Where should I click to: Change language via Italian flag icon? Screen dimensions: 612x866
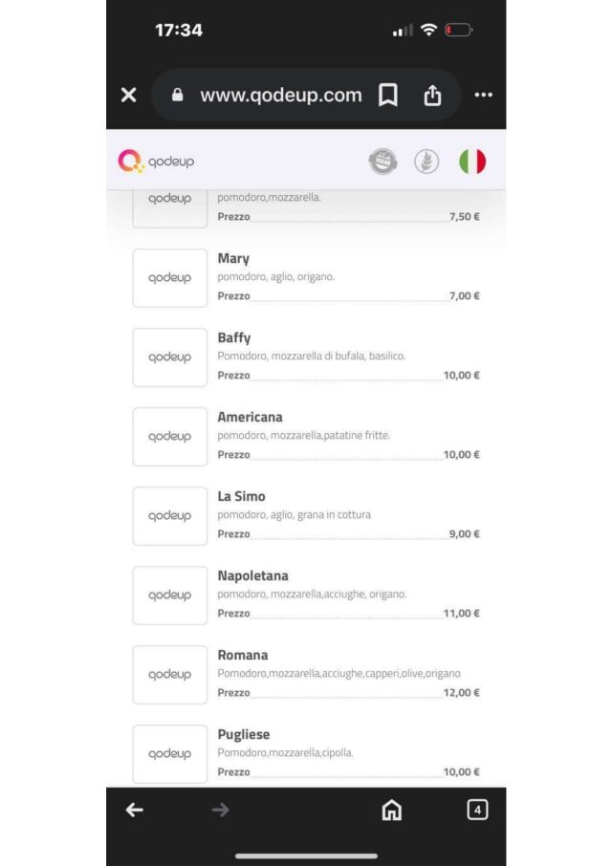472,162
